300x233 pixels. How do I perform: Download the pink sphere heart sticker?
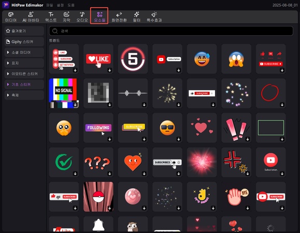click(144, 208)
